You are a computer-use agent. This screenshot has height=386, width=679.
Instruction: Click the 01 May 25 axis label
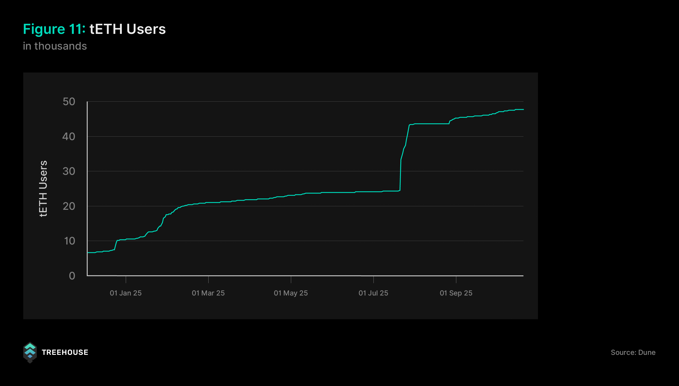pyautogui.click(x=291, y=293)
